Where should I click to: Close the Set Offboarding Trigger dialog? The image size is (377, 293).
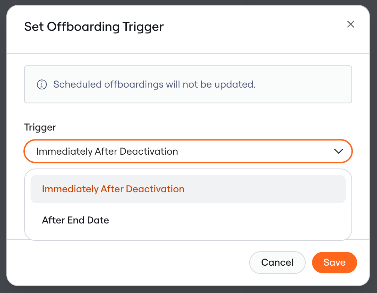(x=350, y=24)
